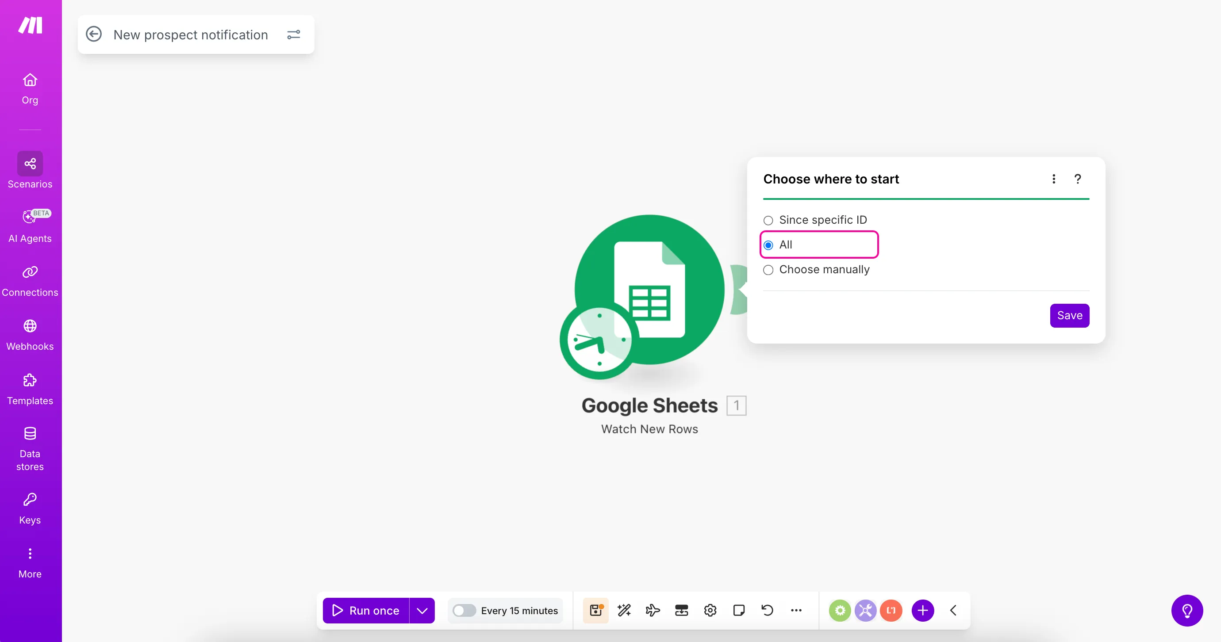Run the scenario once
Screen dimensions: 1221x642
[x=366, y=611]
